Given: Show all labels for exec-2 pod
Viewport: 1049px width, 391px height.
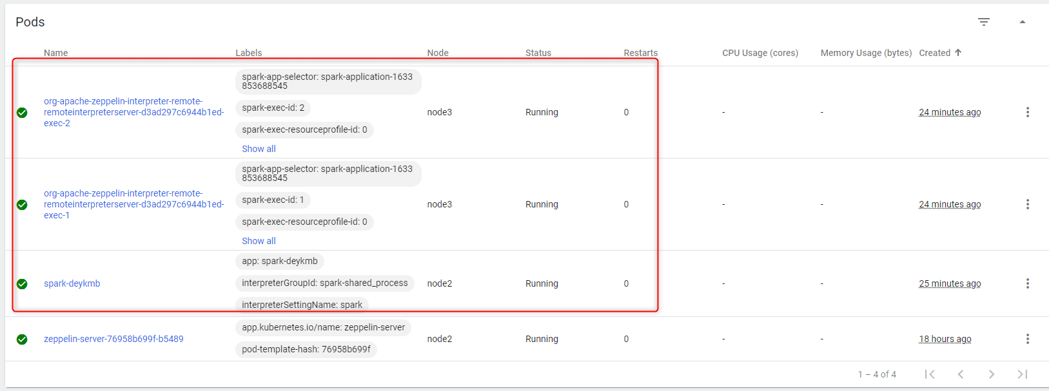Looking at the screenshot, I should coord(259,149).
